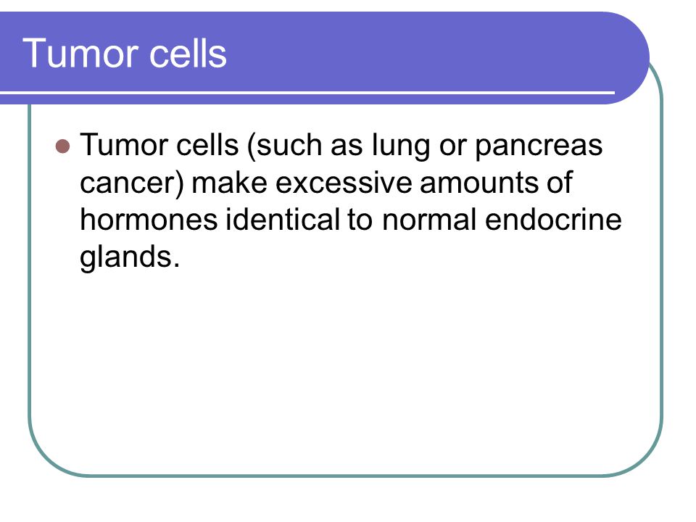The height and width of the screenshot is (522, 696).
Task: Click the word 'cancer)' in the body text
Action: click(132, 183)
